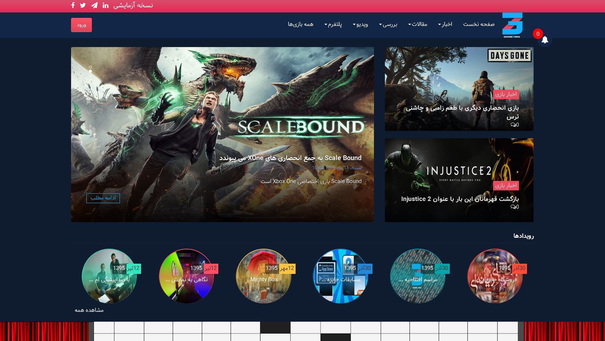Open the مراسم افتتاحیه event circle
The width and height of the screenshot is (605, 341).
[x=418, y=276]
